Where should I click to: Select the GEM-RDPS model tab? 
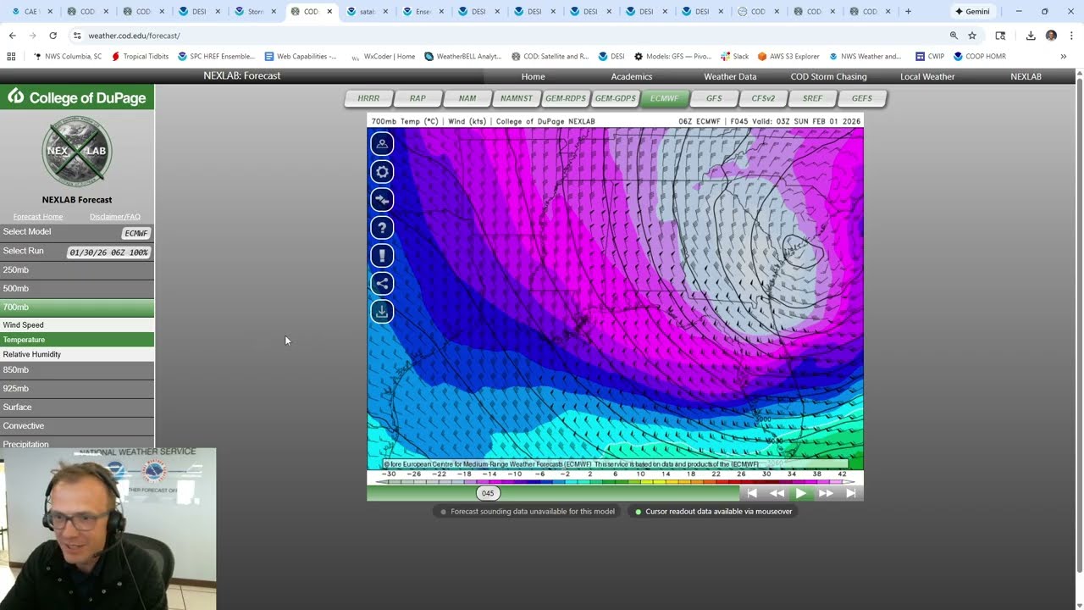click(566, 98)
